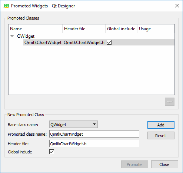Toggle the Global include checkbox below
This screenshot has width=183, height=173.
pyautogui.click(x=51, y=152)
